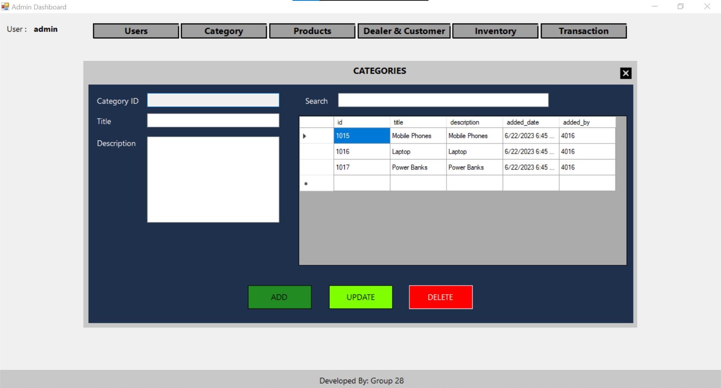Click the UPDATE button
Image resolution: width=721 pixels, height=388 pixels.
360,297
